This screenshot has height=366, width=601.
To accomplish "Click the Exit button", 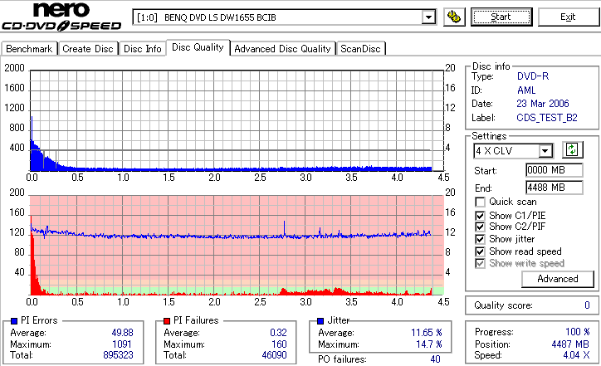I will pos(568,17).
